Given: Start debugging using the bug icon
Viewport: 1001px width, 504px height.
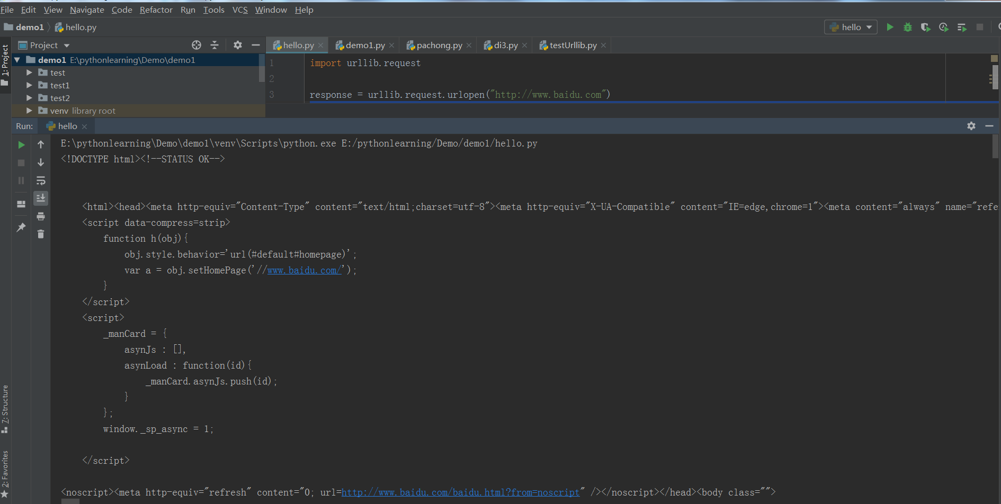Looking at the screenshot, I should click(908, 27).
